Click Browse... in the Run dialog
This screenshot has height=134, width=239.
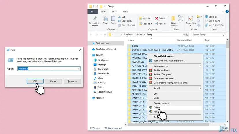point(72,81)
